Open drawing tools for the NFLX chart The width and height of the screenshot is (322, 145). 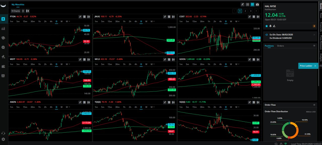[165, 59]
